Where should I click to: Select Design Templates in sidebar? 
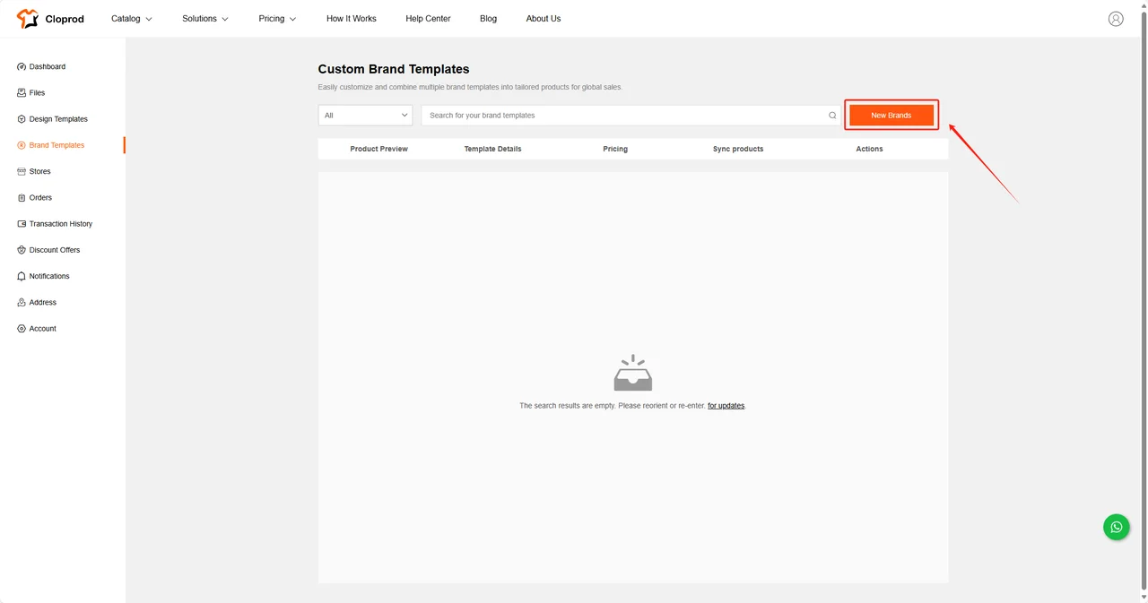[58, 119]
